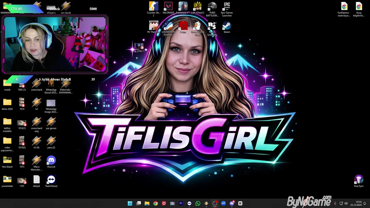370x208 pixels.
Task: Open the notifications bell icon
Action: (x=365, y=203)
